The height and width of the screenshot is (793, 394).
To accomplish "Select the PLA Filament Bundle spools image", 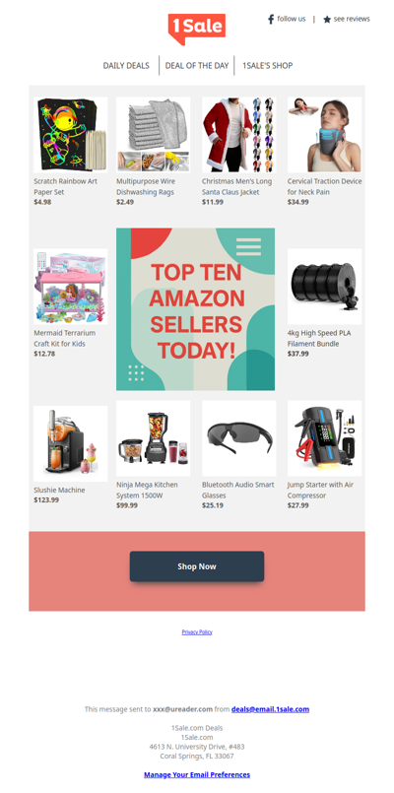I will [325, 287].
